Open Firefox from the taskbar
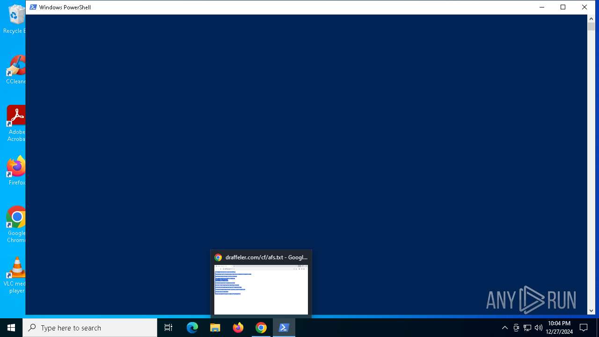This screenshot has width=599, height=337. pyautogui.click(x=238, y=328)
